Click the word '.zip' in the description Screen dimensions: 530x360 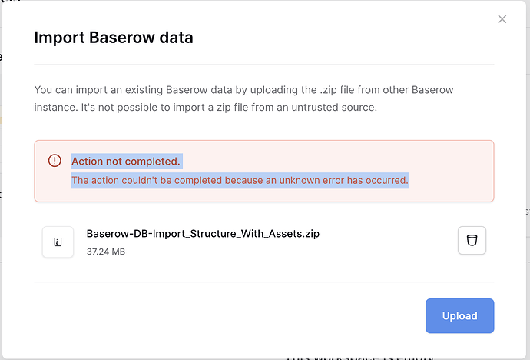[328, 90]
